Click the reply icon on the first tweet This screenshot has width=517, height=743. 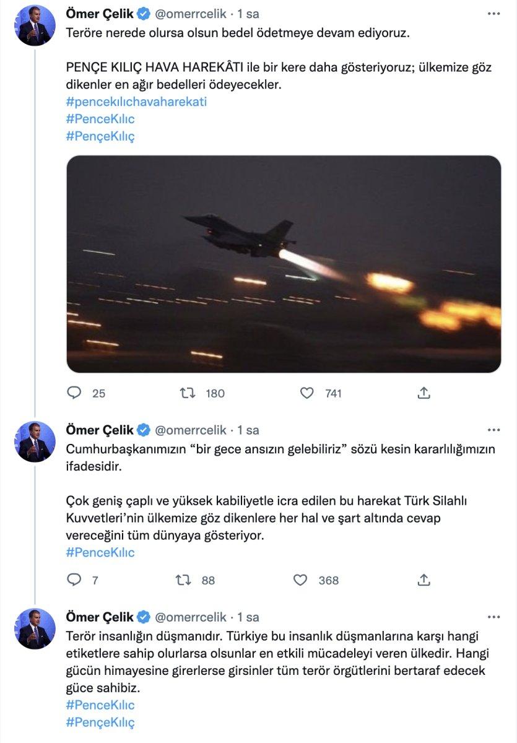[x=73, y=392]
